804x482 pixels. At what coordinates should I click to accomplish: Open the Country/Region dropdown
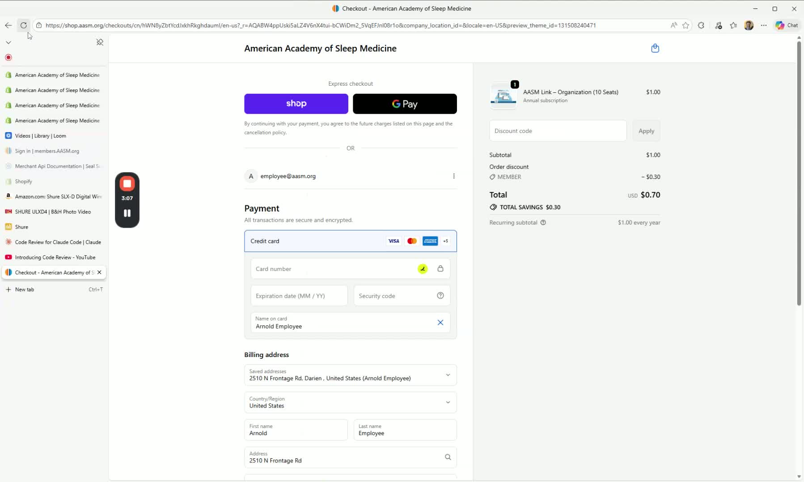tap(351, 403)
